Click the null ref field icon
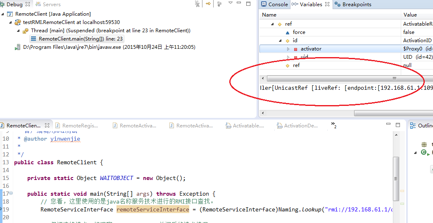Image resolution: width=433 pixels, height=223 pixels. 288,65
